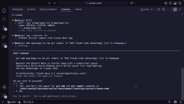Open the Manage gear icon
This screenshot has height=104, width=184.
click(x=5, y=96)
